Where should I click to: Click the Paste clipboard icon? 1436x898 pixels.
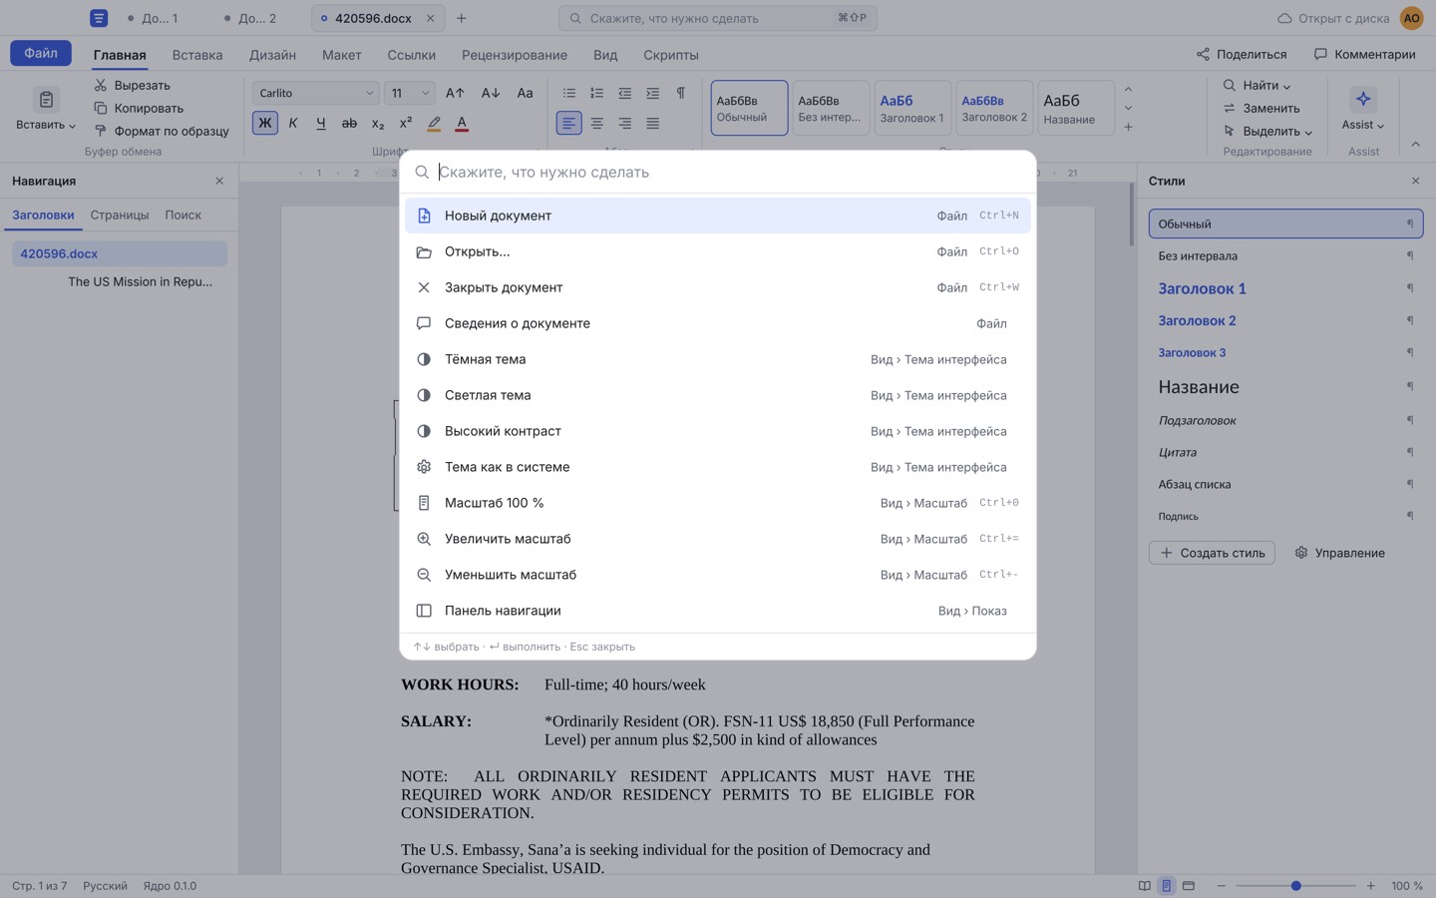46,100
